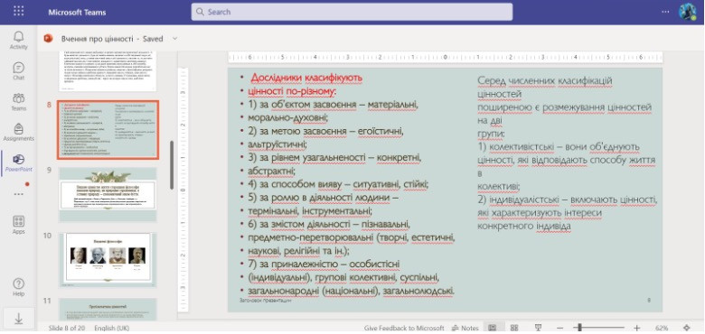
Task: Expand the file name dropdown chevron
Action: (x=175, y=39)
